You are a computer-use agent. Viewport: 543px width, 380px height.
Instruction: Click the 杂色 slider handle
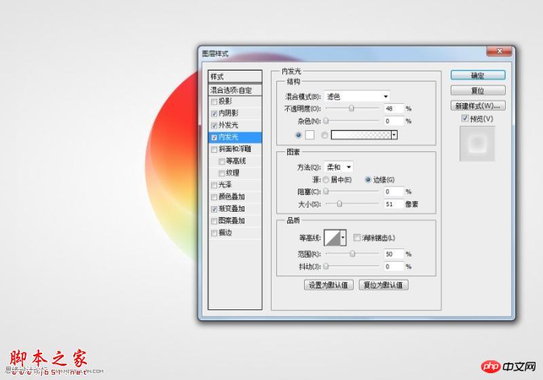(x=326, y=121)
